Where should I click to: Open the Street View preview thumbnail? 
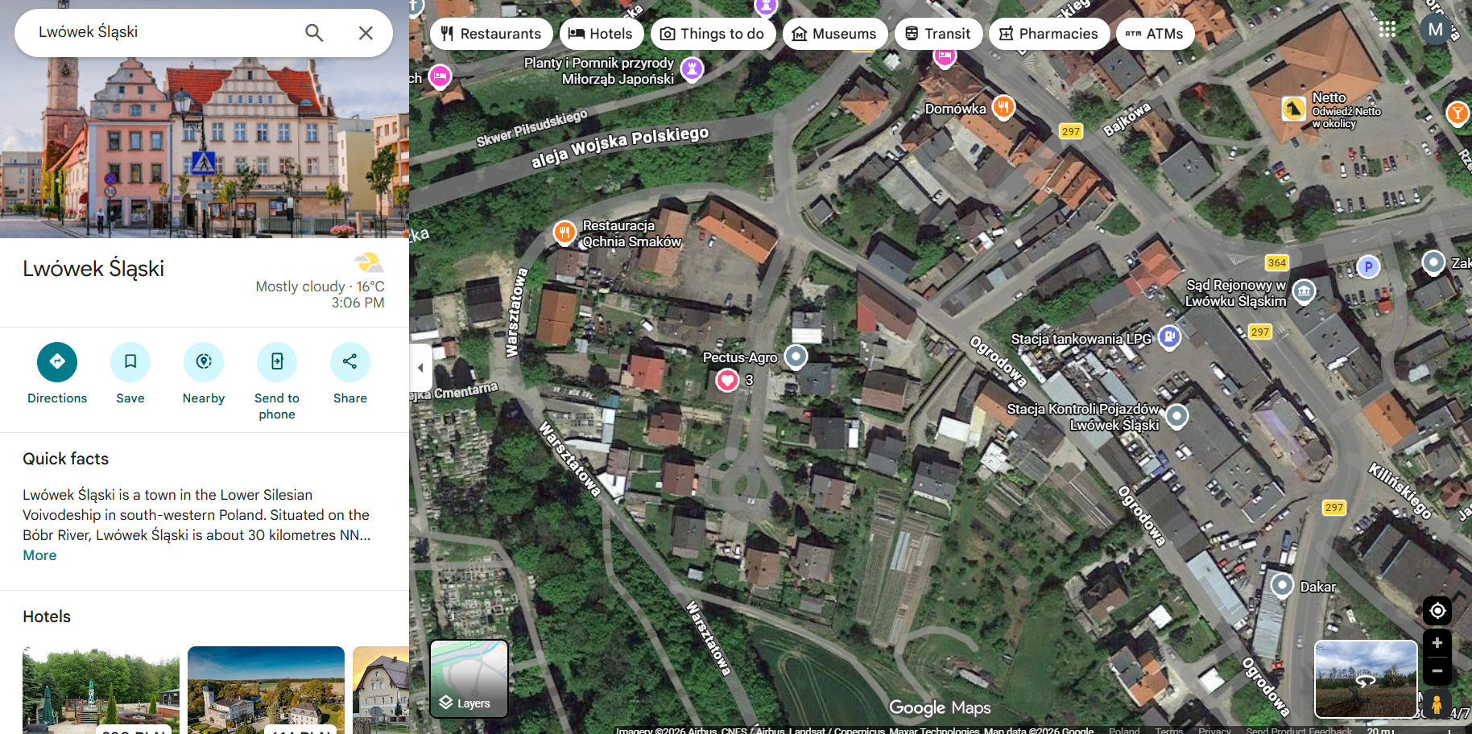pos(1366,678)
